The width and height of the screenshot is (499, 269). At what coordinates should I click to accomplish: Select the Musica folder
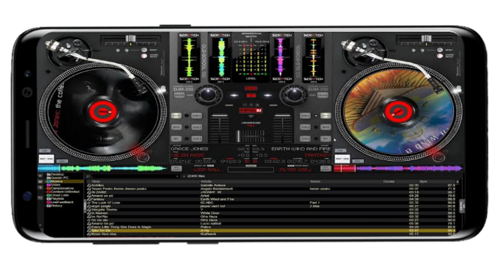point(55,181)
